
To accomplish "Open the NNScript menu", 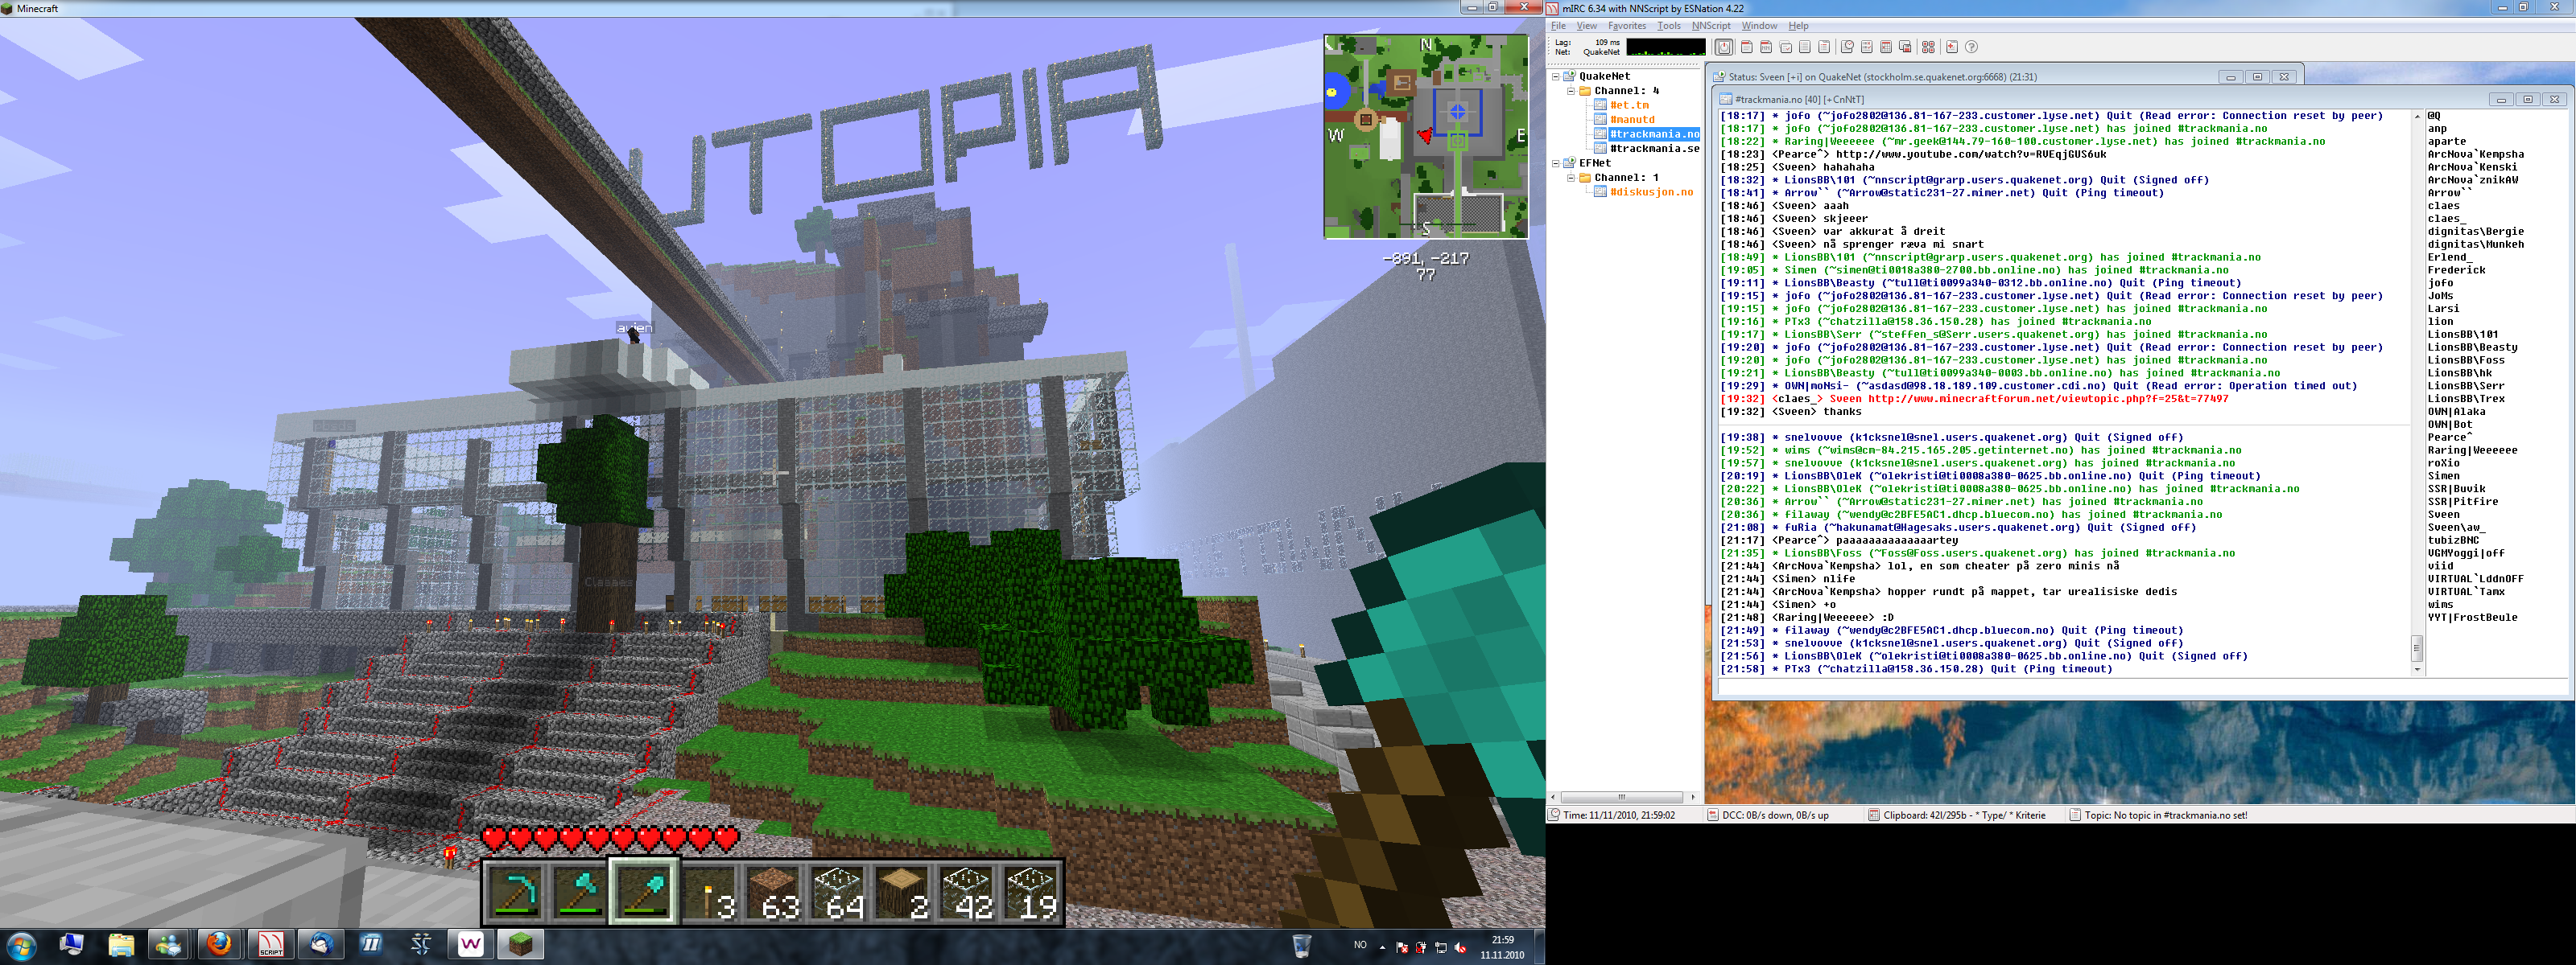I will coord(1711,26).
